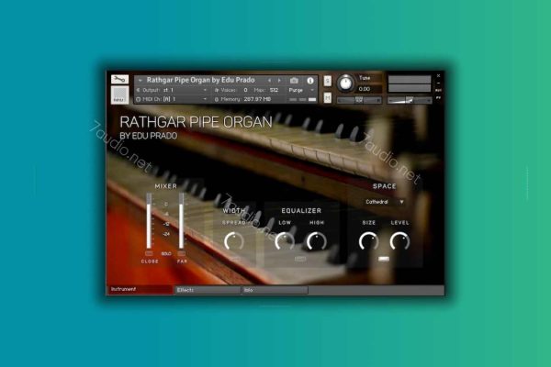551x367 pixels.
Task: Switch to the Info tab
Action: click(x=275, y=290)
